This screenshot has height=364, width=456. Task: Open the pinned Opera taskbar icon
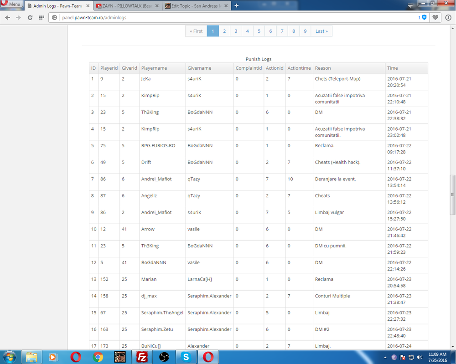(x=76, y=357)
